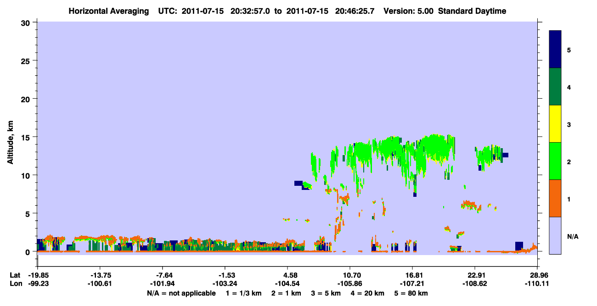Click the lavender N/A colorbar segment
Viewport: 597px width, 306px height.
point(555,235)
